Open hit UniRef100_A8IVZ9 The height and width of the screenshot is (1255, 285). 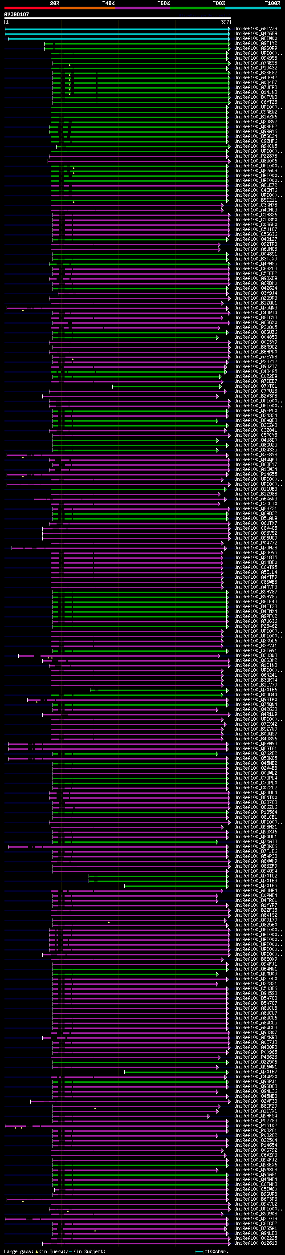(256, 29)
